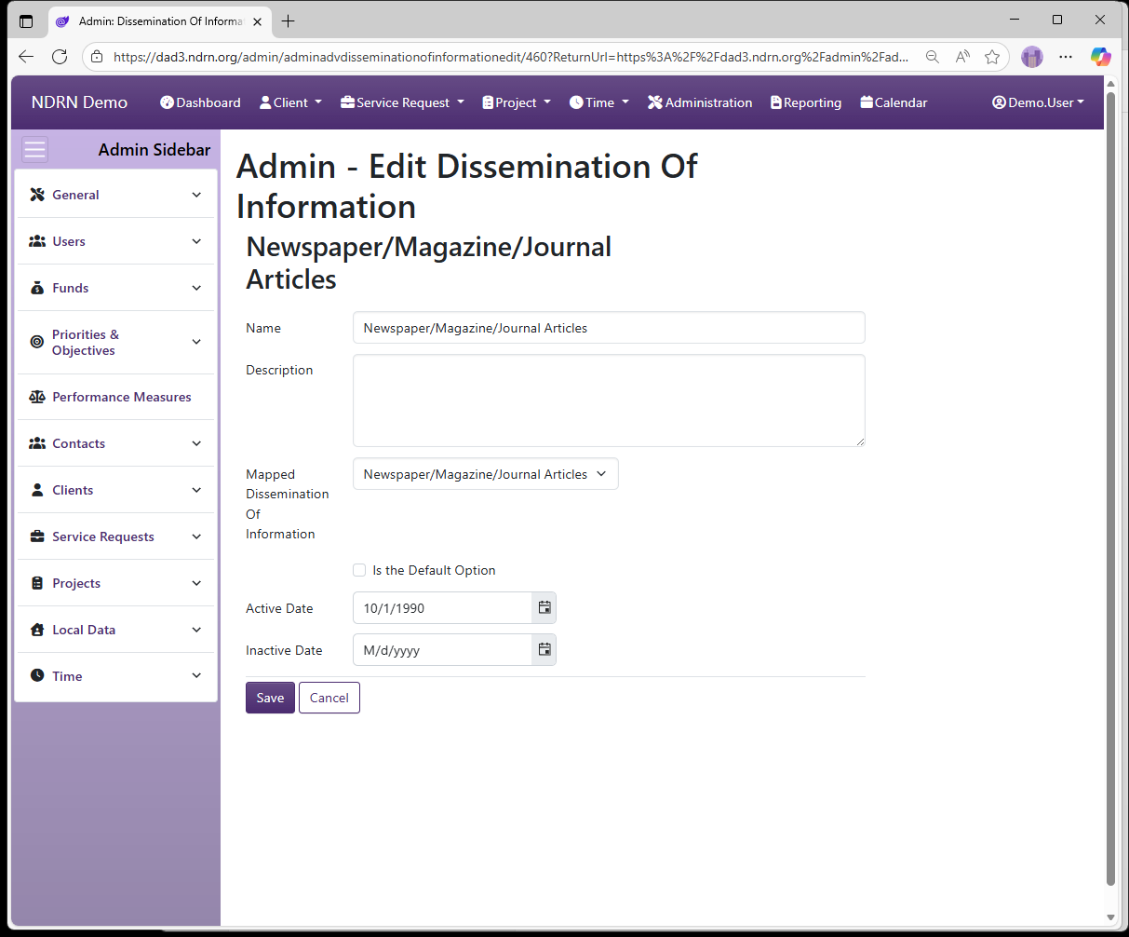Check the Is the Default Option checkbox
Viewport: 1129px width, 937px height.
tap(359, 570)
